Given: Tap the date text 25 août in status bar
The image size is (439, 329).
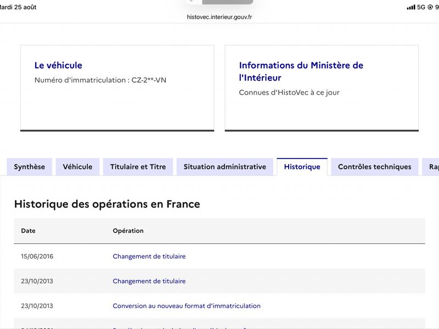Looking at the screenshot, I should pos(25,7).
